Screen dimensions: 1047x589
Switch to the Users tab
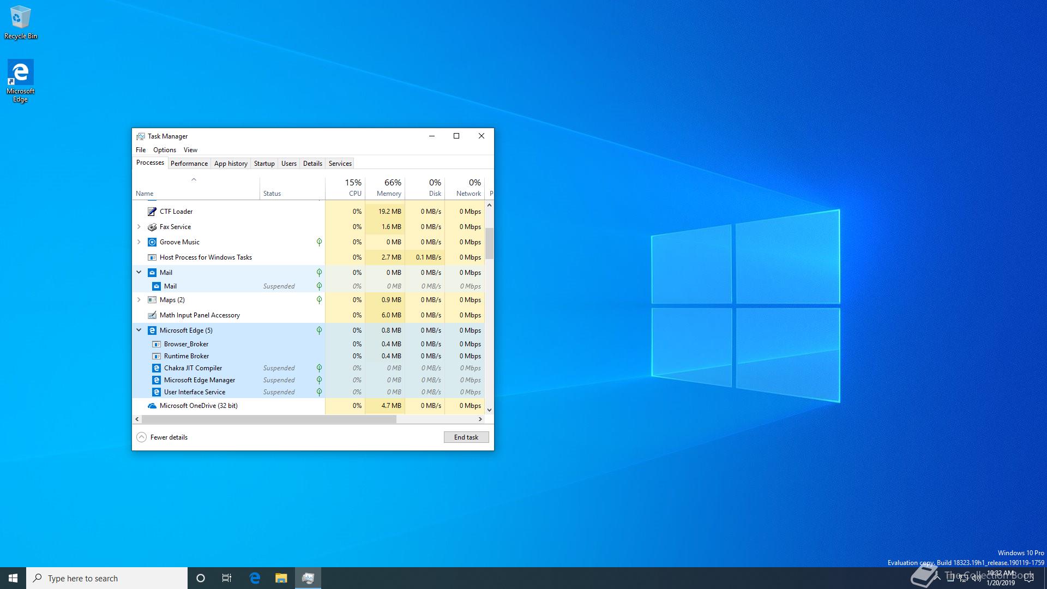[x=289, y=164]
